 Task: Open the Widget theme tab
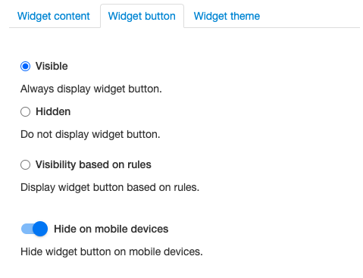pos(227,16)
